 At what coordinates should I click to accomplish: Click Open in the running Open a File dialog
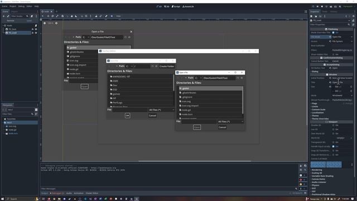[197, 127]
